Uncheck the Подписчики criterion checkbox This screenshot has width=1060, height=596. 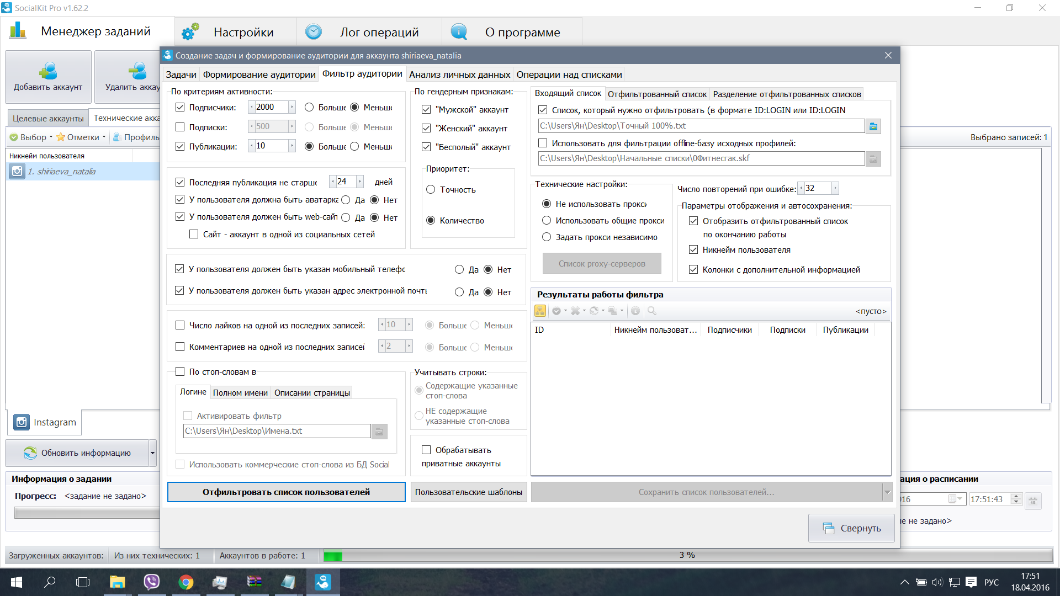click(x=179, y=107)
